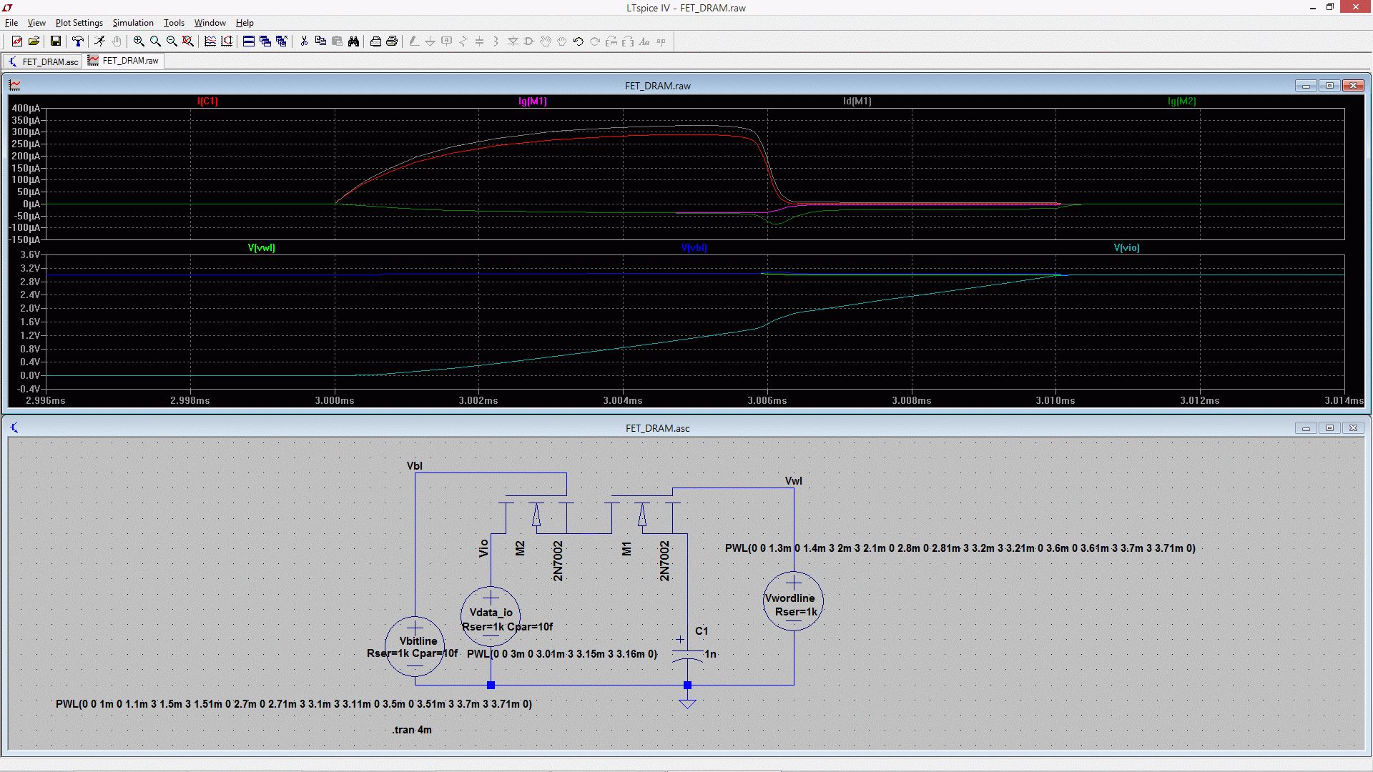Click the I(C1) trace label
The height and width of the screenshot is (772, 1373).
click(x=207, y=102)
